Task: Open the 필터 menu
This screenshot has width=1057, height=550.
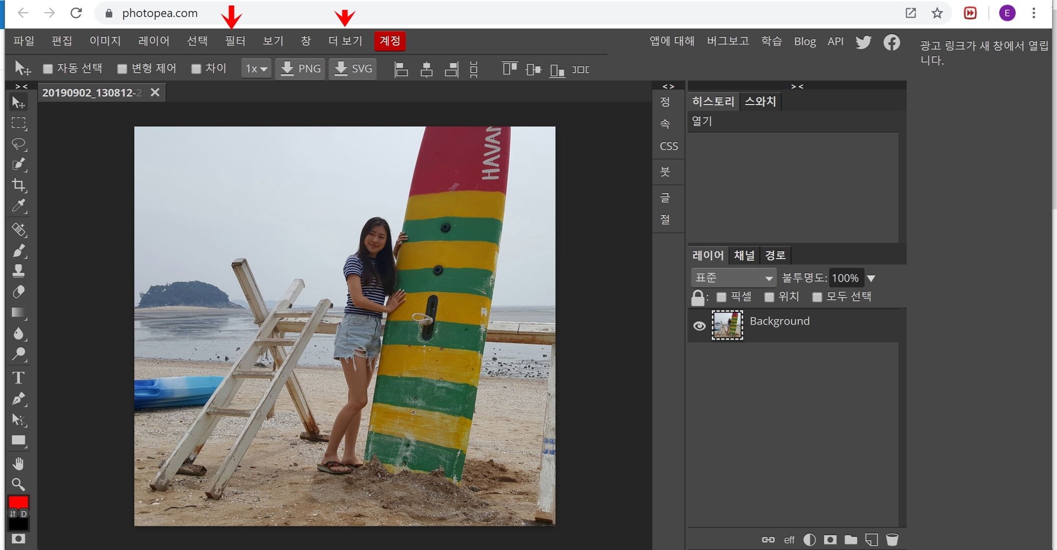Action: (235, 41)
